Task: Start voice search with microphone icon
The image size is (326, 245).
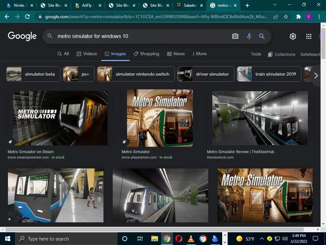Action: 249,36
